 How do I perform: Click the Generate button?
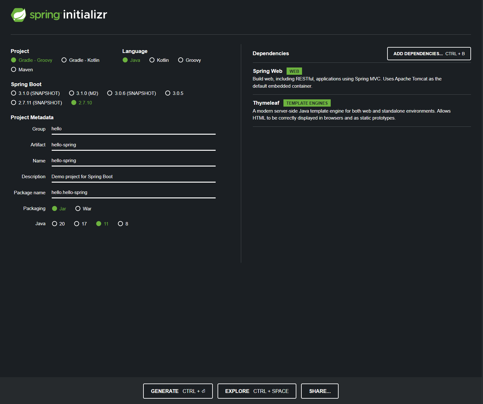178,391
